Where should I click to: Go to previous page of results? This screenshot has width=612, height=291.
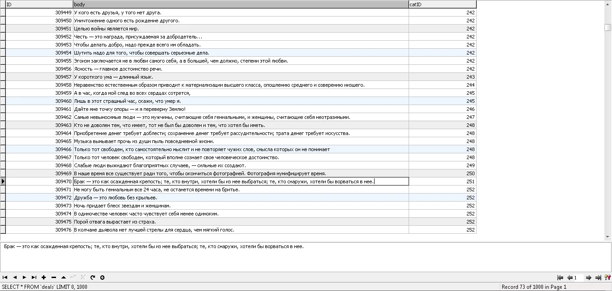point(569,278)
